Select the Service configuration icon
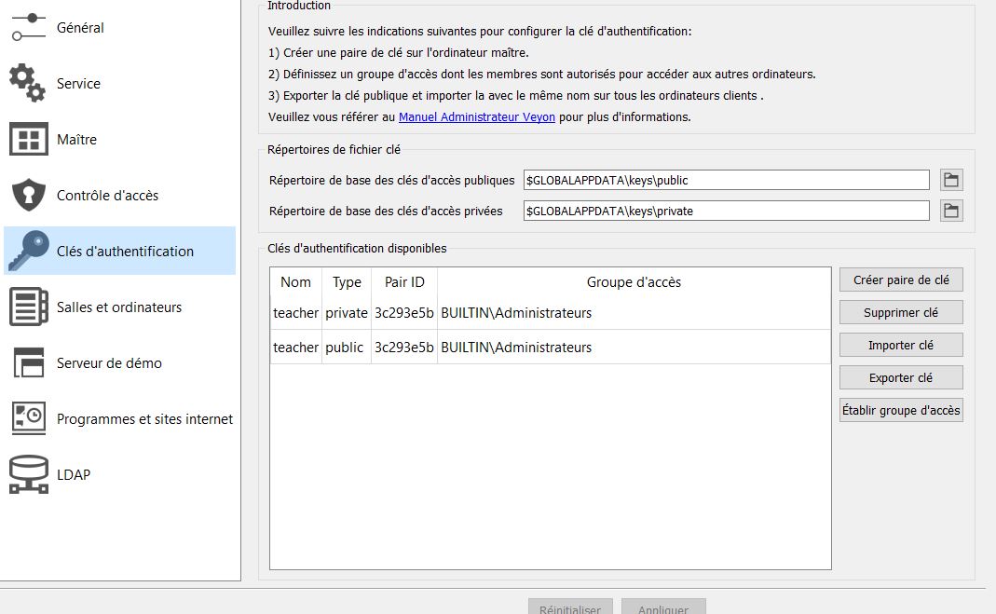Screen dimensions: 996x614 [78, 83]
